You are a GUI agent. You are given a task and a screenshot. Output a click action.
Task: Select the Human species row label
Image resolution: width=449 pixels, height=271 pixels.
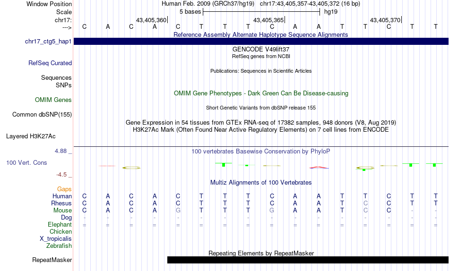[x=62, y=196]
